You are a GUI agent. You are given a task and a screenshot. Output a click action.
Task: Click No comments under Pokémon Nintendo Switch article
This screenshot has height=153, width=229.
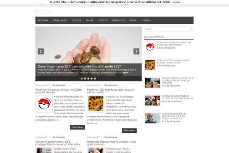click(x=59, y=85)
